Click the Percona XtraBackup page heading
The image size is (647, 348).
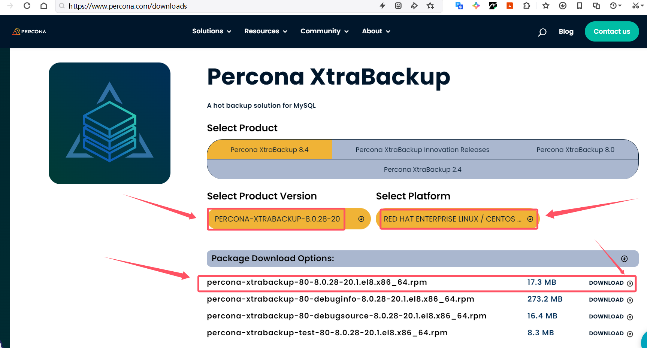[x=329, y=77]
